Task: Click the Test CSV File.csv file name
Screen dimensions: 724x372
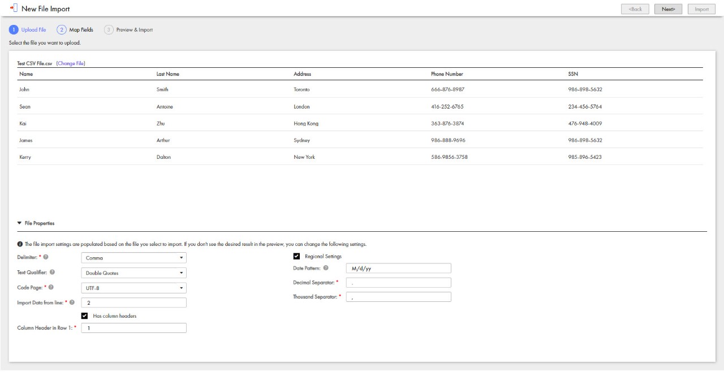Action: 35,63
